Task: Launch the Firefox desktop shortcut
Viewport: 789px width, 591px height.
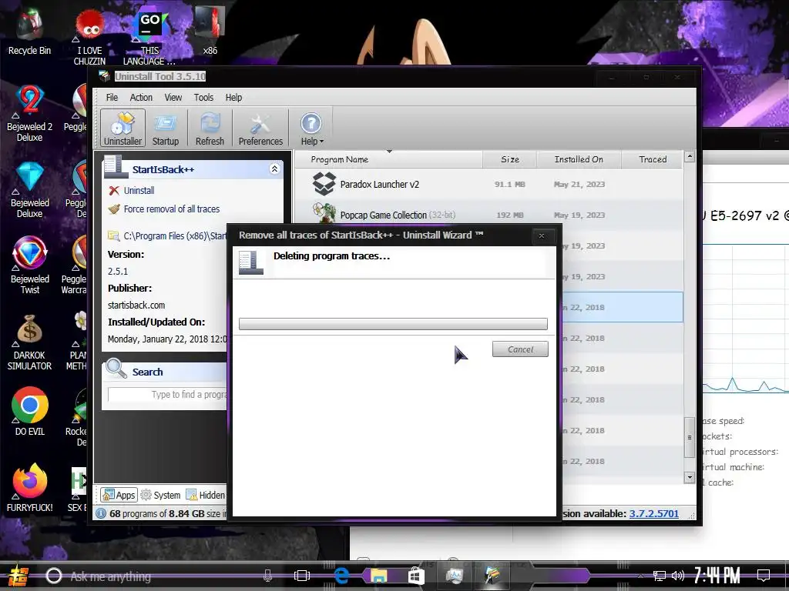Action: click(30, 487)
